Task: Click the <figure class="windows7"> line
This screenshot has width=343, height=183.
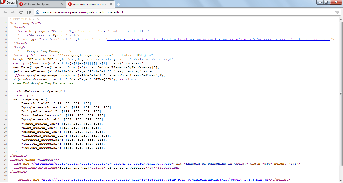Action: 34,160
